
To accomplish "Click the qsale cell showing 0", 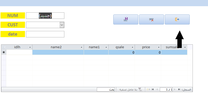I will [x=122, y=52].
